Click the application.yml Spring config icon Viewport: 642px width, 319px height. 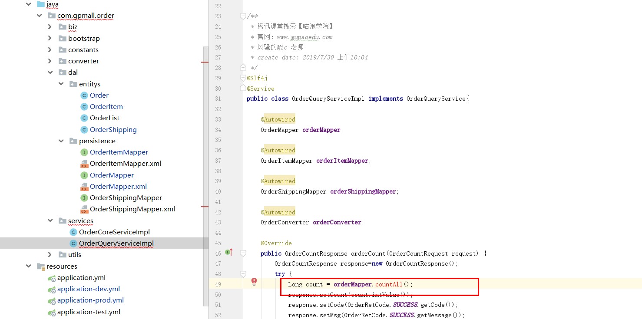click(52, 278)
